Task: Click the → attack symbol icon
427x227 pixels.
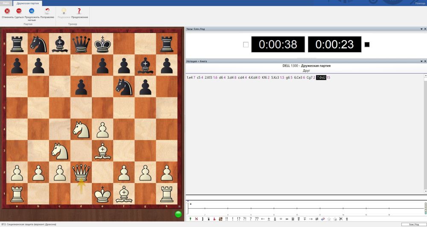Action: 311,219
